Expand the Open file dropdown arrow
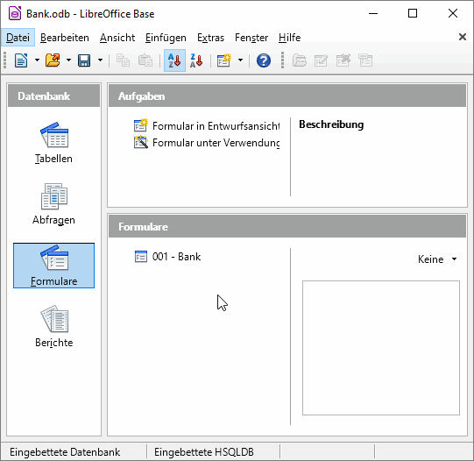The height and width of the screenshot is (461, 474). pos(68,60)
